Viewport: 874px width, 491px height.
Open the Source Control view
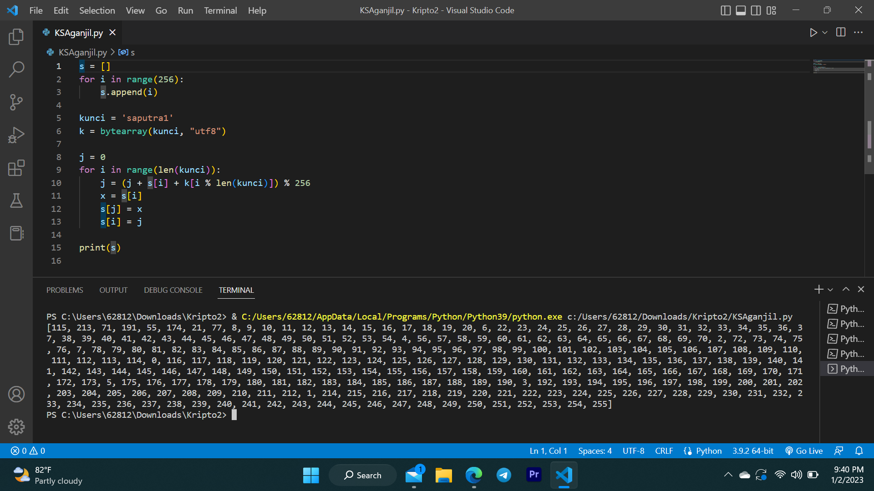click(x=16, y=102)
